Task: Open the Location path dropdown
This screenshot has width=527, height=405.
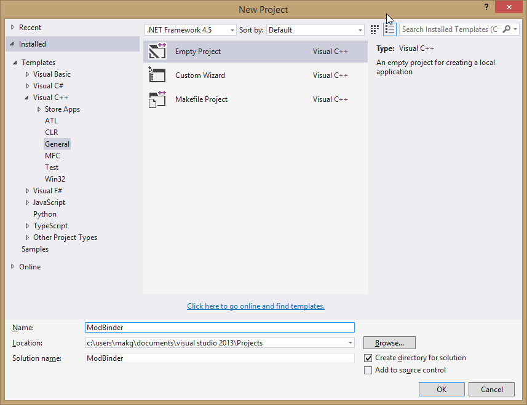Action: tap(350, 343)
